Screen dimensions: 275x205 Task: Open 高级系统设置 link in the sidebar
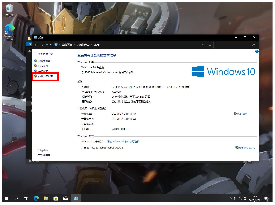pos(45,76)
